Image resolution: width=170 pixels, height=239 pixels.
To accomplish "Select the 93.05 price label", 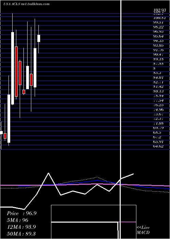I will (158, 45).
